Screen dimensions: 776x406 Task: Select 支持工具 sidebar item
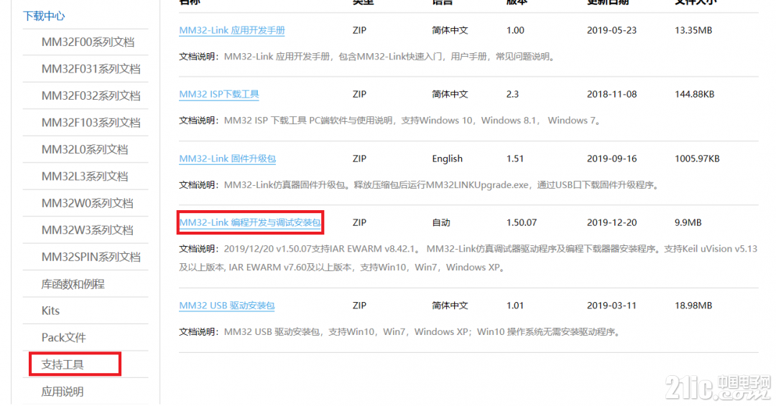[x=63, y=364]
